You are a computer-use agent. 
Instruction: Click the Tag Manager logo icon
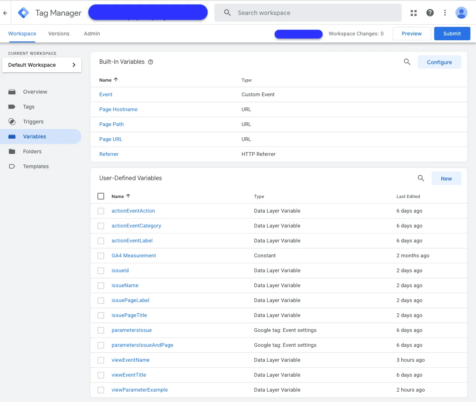tap(24, 13)
